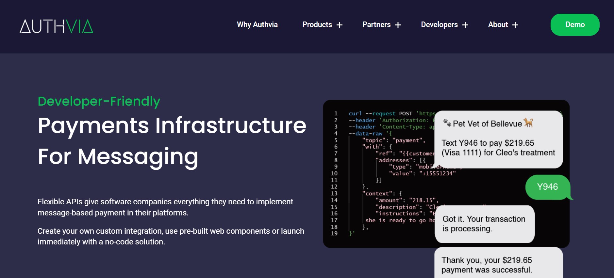Expand Partners using the plus icon
The width and height of the screenshot is (614, 278).
[x=398, y=25]
